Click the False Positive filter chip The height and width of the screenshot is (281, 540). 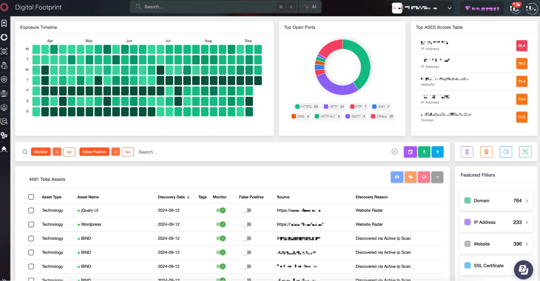[94, 152]
